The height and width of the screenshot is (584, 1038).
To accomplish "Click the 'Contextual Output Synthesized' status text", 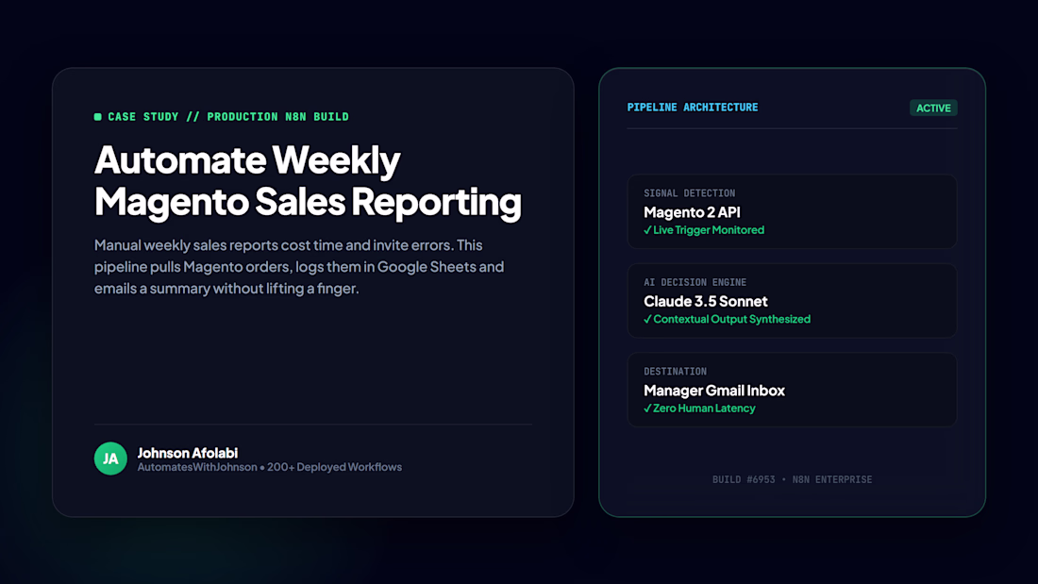I will click(731, 319).
